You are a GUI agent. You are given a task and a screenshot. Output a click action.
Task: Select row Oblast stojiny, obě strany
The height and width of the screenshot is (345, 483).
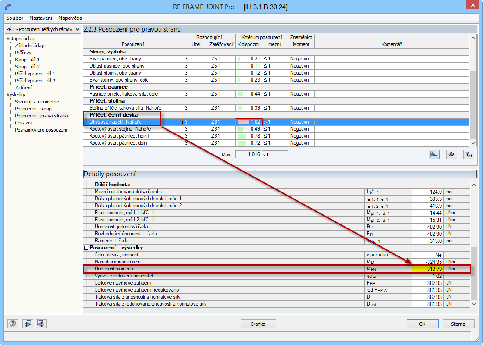pyautogui.click(x=276, y=73)
